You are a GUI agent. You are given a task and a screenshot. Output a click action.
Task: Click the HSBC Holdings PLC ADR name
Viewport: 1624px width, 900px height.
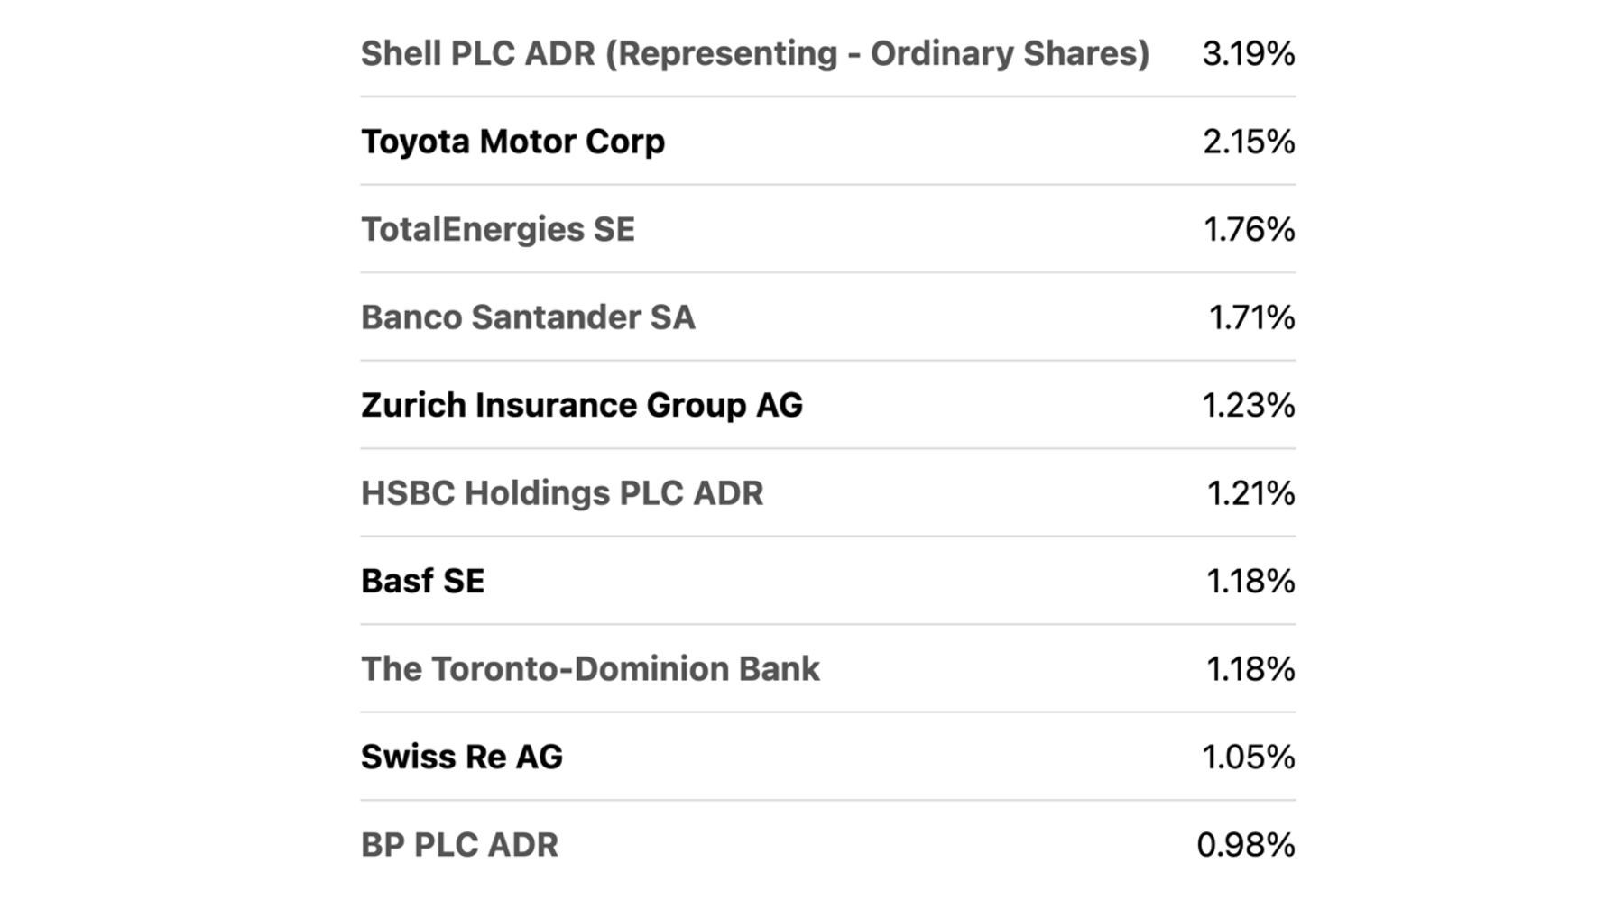click(x=561, y=493)
